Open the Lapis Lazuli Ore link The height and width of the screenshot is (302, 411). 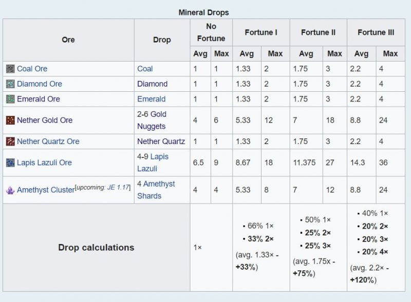(44, 163)
